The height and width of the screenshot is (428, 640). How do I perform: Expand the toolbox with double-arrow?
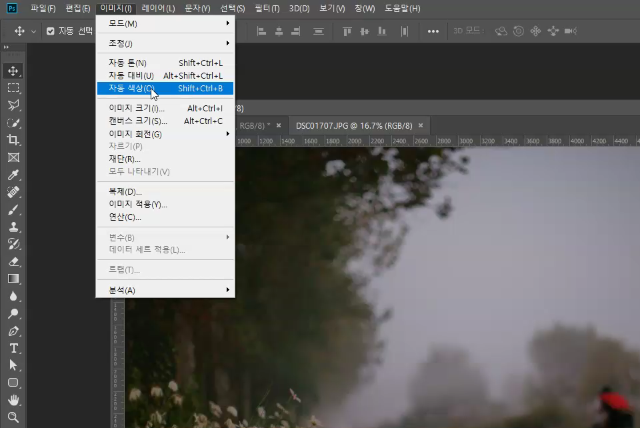(x=6, y=47)
